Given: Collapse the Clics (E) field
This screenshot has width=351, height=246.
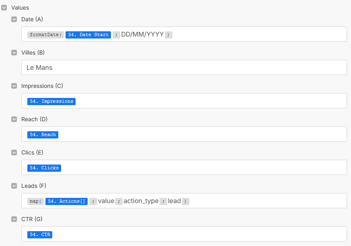Looking at the screenshot, I should click(14, 152).
